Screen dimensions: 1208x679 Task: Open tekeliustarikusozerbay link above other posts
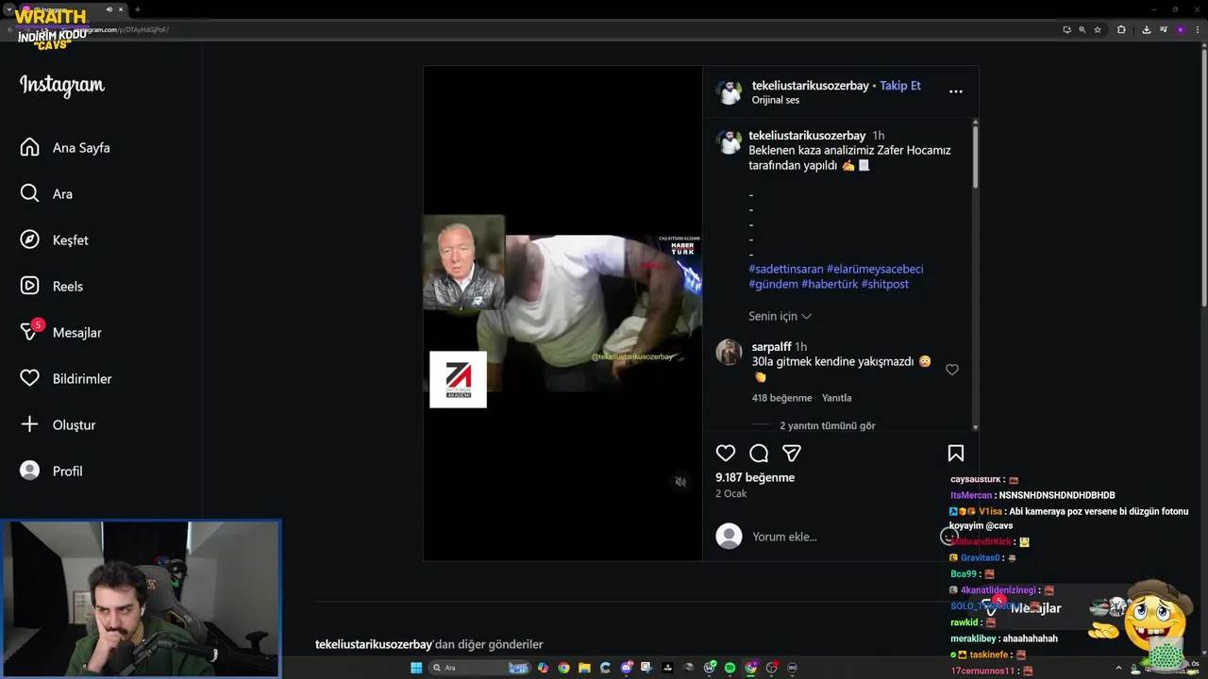(374, 644)
